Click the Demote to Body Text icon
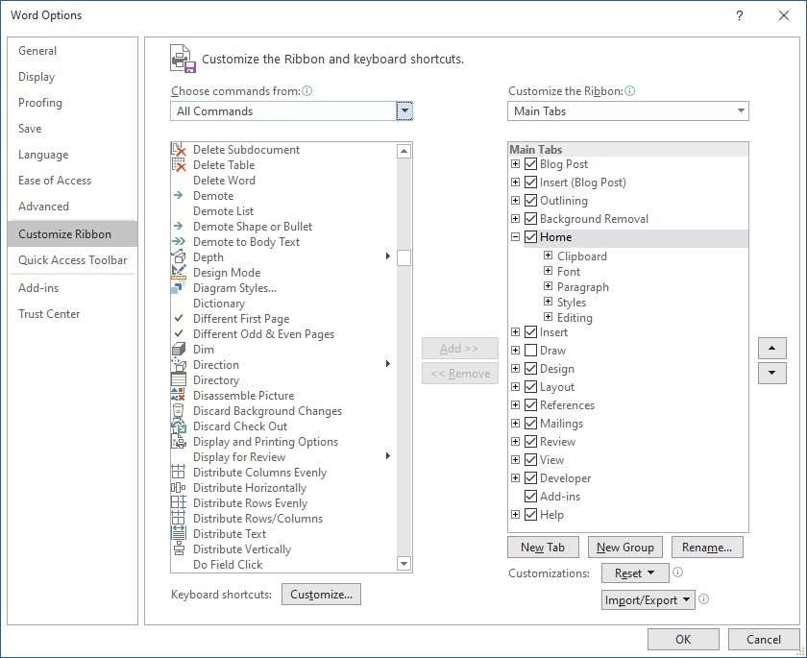The width and height of the screenshot is (807, 658). click(x=178, y=242)
